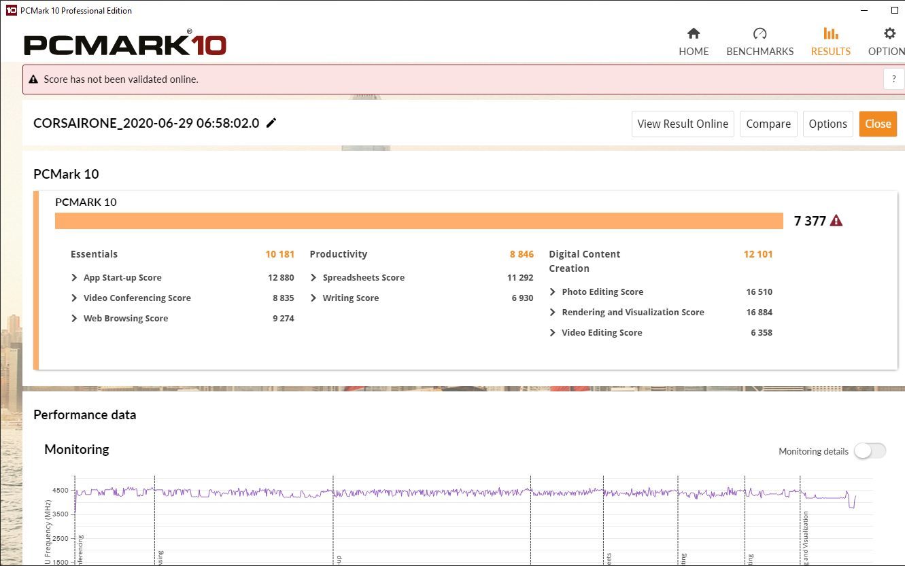This screenshot has width=905, height=566.
Task: Expand the App Start-up Score row
Action: point(74,278)
